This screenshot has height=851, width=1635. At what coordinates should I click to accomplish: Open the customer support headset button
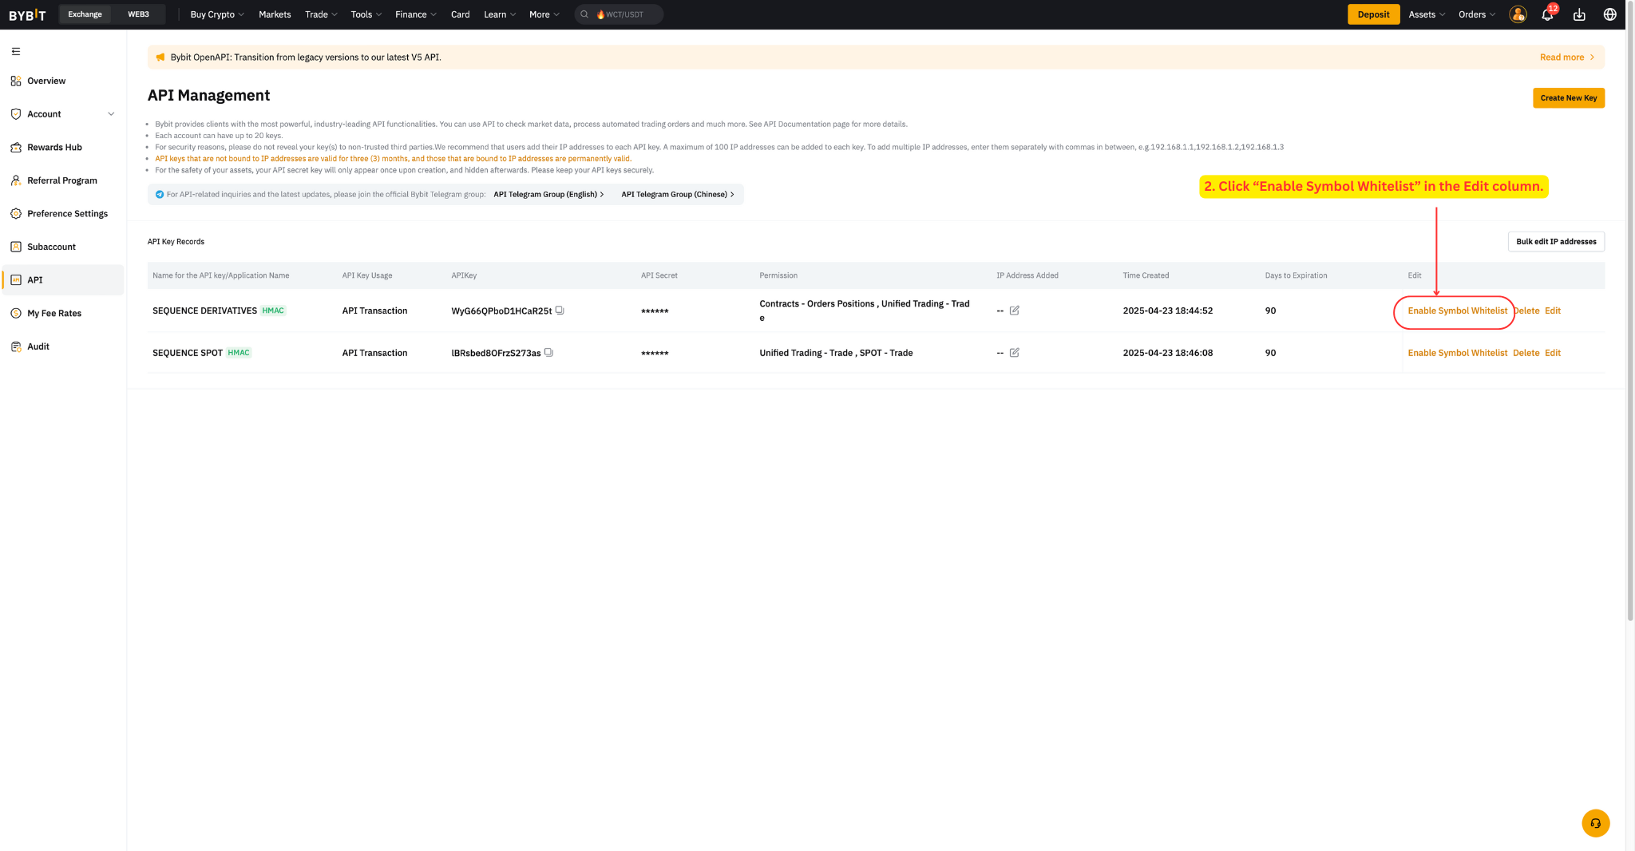(1595, 823)
